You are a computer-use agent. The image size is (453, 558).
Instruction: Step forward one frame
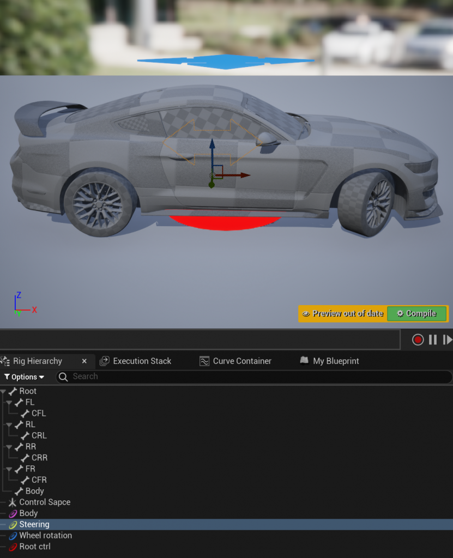click(448, 339)
